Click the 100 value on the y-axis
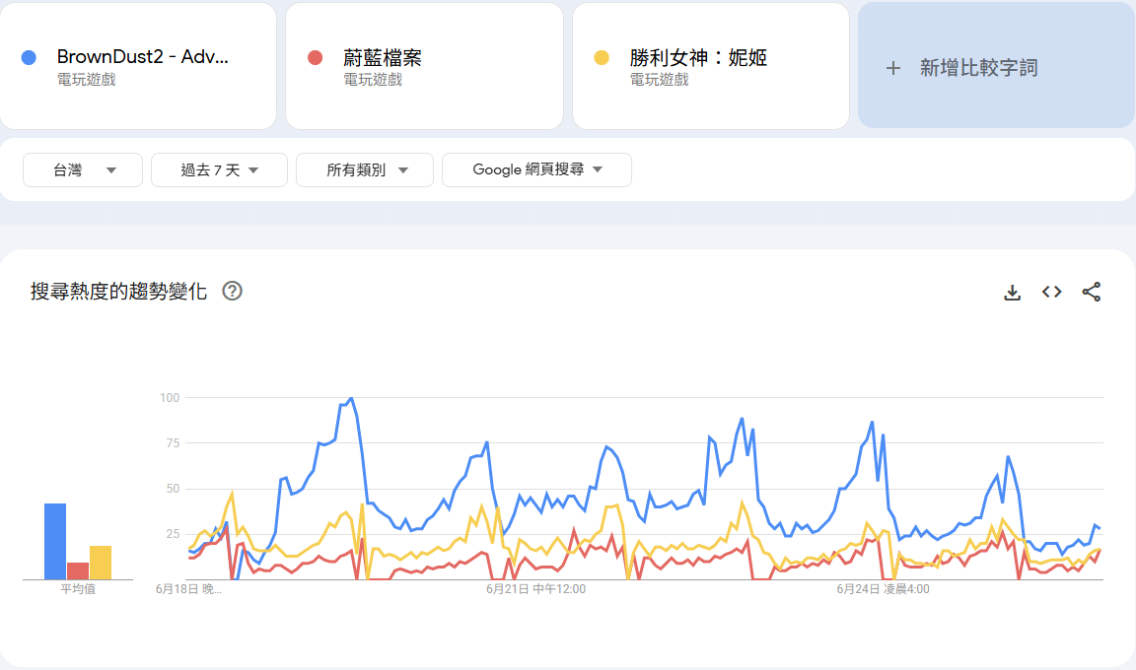This screenshot has height=670, width=1136. tap(170, 398)
